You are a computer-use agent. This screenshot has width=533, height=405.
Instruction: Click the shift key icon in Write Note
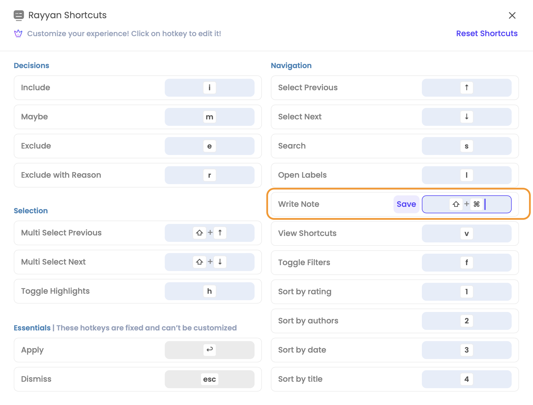456,204
